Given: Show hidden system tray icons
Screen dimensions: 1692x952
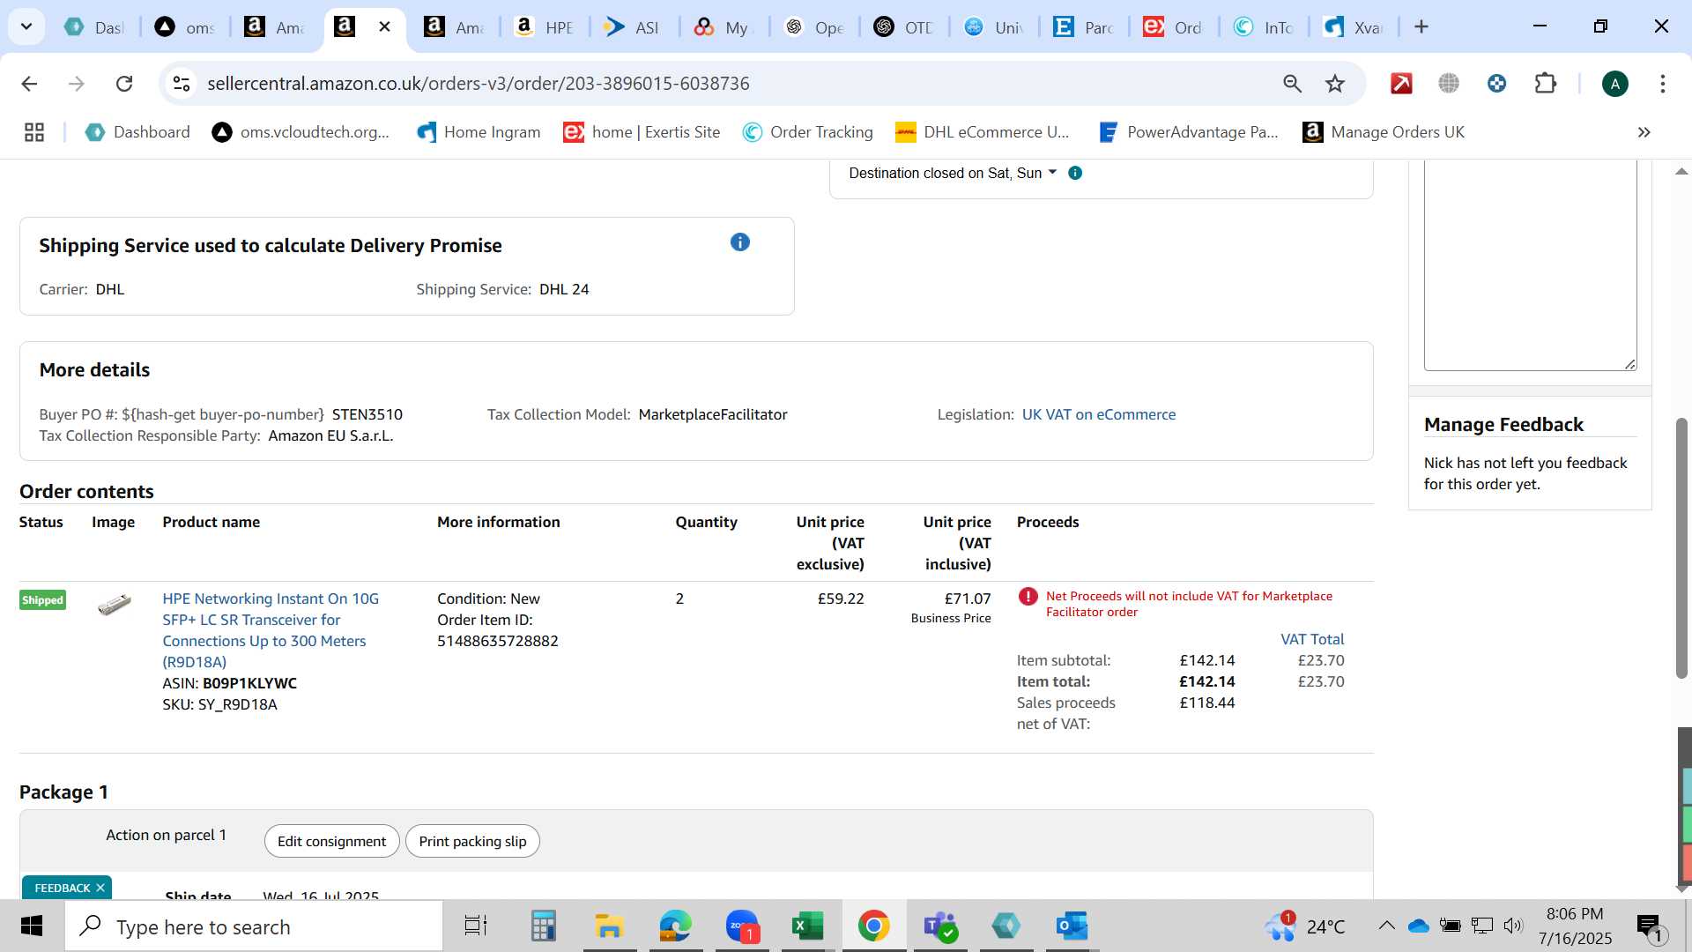Looking at the screenshot, I should 1386,926.
